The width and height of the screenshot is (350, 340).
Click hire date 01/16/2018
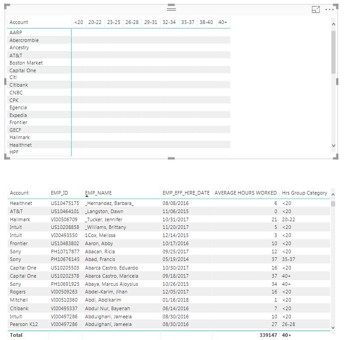pos(175,300)
